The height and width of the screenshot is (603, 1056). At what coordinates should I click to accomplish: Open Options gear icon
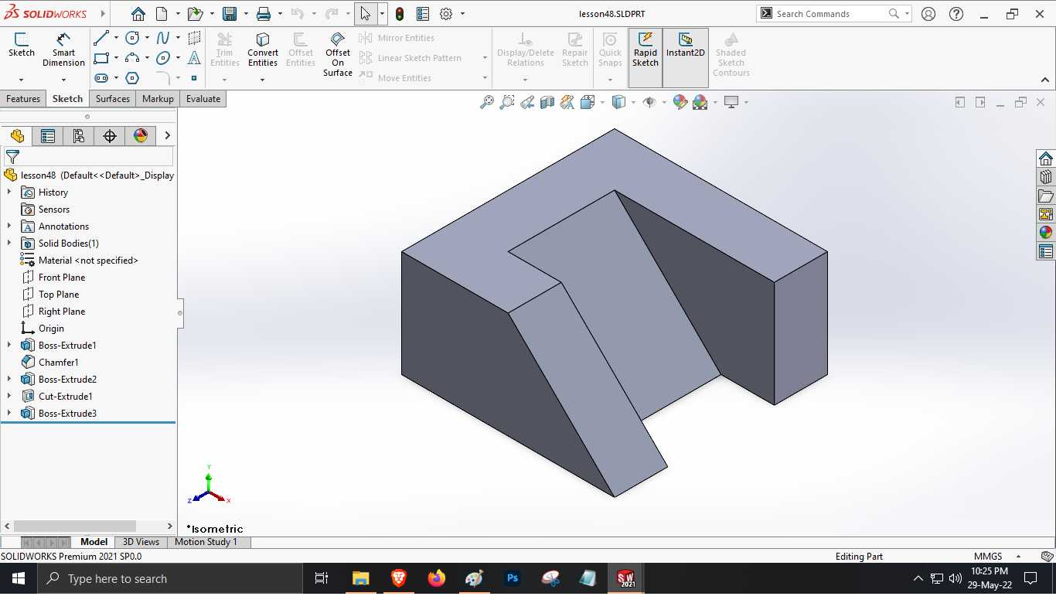click(x=446, y=14)
